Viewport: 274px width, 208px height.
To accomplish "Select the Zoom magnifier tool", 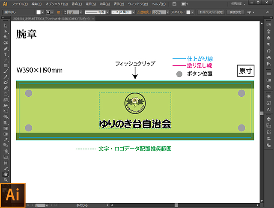I will [6, 180].
